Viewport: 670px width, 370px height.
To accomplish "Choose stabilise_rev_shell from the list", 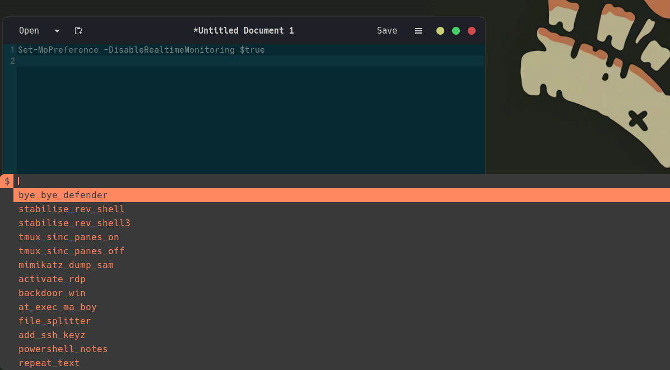I will pos(71,209).
